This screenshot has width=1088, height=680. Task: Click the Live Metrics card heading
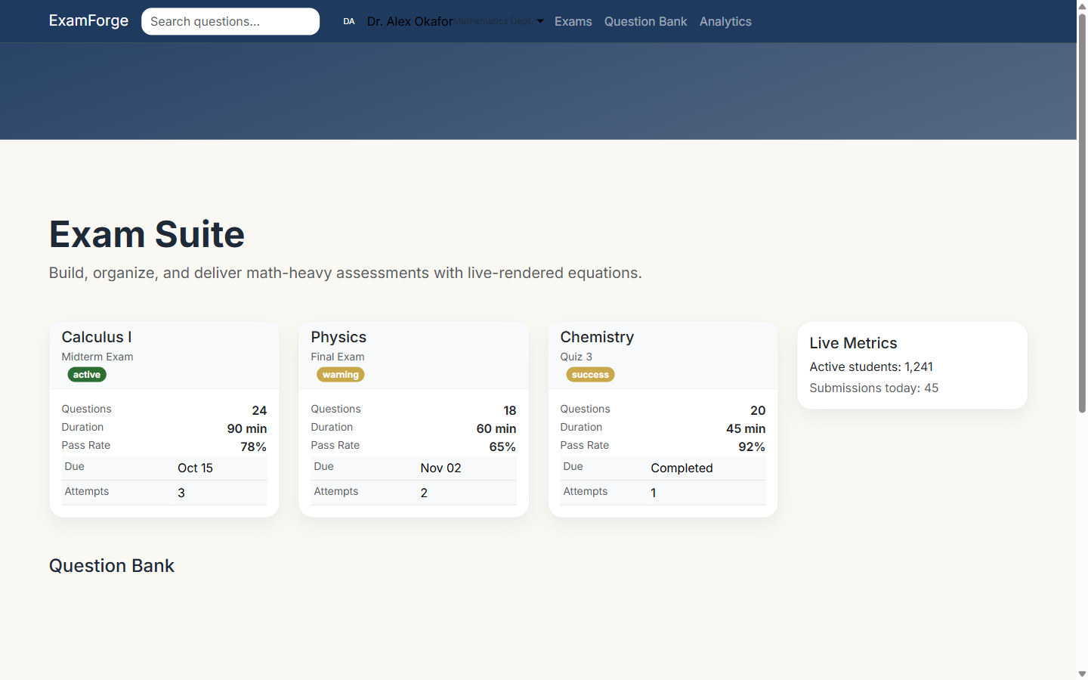coord(853,343)
